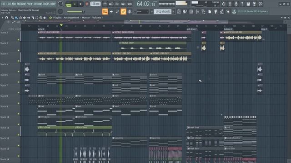Image resolution: width=291 pixels, height=163 pixels.
Task: Open the playlist view shortcut icon
Action: click(x=179, y=12)
